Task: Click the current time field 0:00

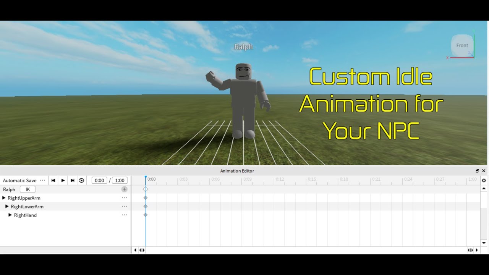Action: (99, 180)
